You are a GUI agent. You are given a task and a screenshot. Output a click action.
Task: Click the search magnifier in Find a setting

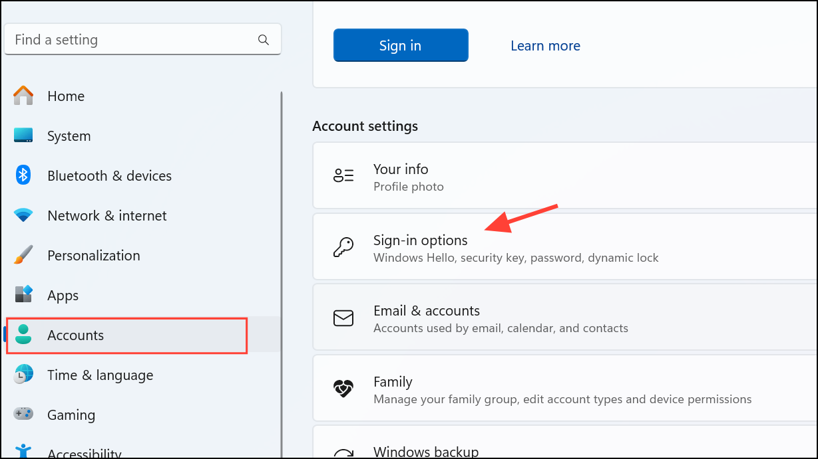pyautogui.click(x=264, y=39)
